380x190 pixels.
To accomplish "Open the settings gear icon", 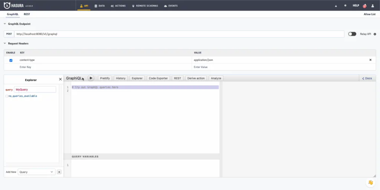I will (x=345, y=6).
